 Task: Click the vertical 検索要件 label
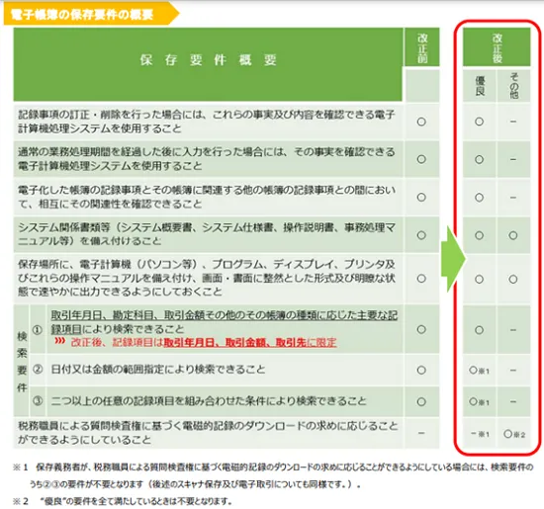coord(22,362)
